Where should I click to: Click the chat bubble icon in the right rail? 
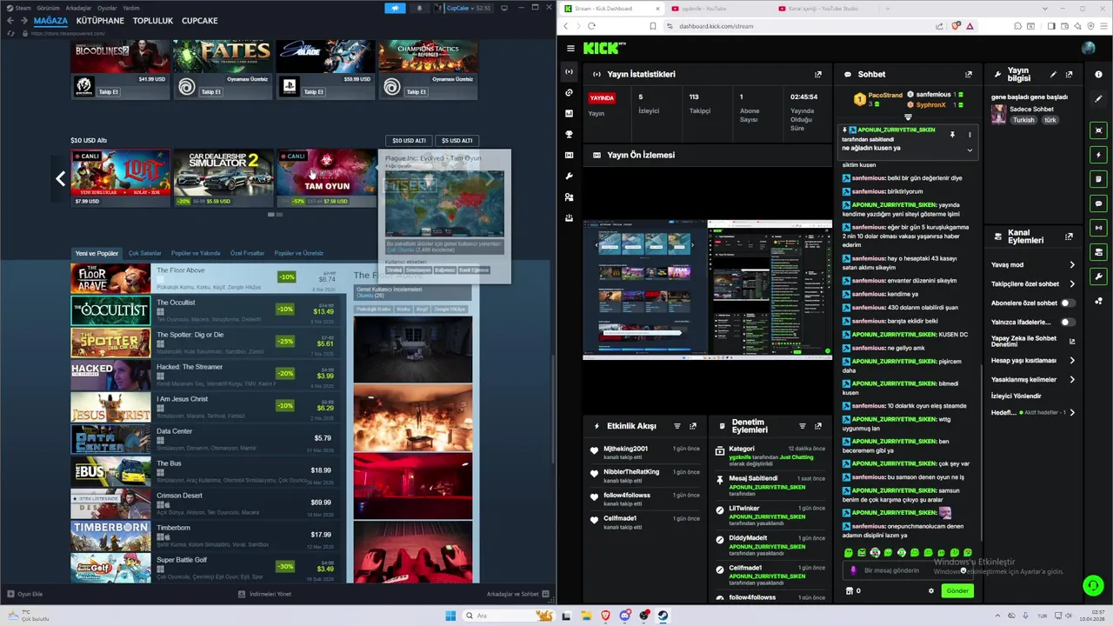coord(1099,203)
